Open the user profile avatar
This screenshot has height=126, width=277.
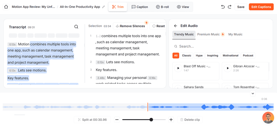(268, 118)
